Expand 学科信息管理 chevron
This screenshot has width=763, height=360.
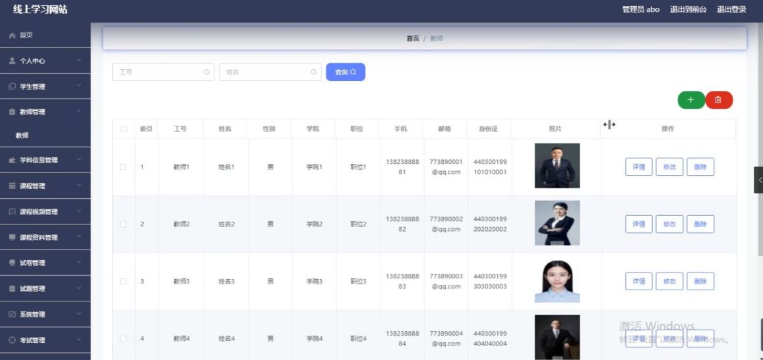coord(79,161)
